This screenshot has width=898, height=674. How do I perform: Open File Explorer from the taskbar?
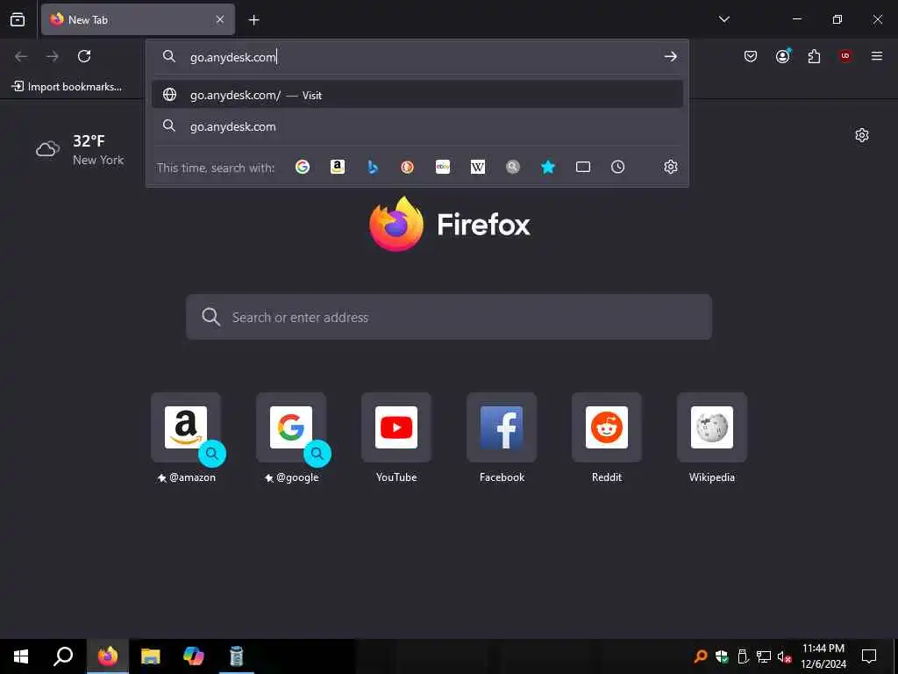click(x=151, y=656)
